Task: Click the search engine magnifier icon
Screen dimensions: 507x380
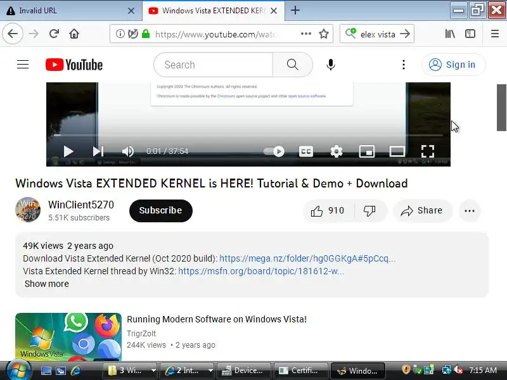Action: point(350,33)
